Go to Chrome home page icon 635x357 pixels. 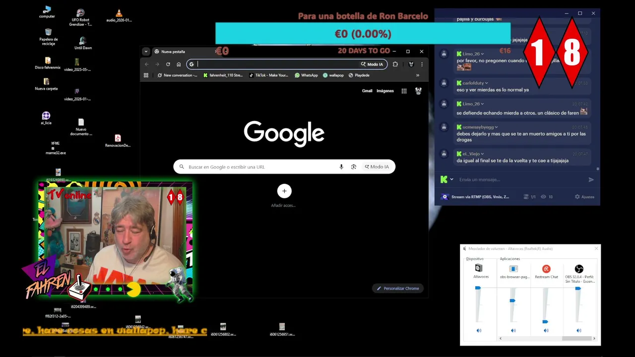(179, 64)
